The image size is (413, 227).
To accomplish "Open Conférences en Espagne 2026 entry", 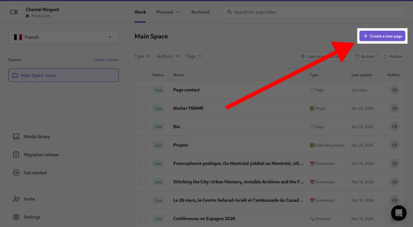I will (204, 219).
